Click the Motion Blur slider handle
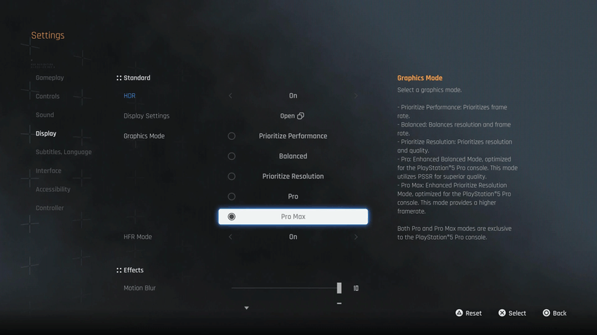 340,288
